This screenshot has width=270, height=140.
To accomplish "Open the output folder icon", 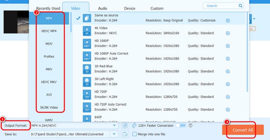I will click(125, 134).
